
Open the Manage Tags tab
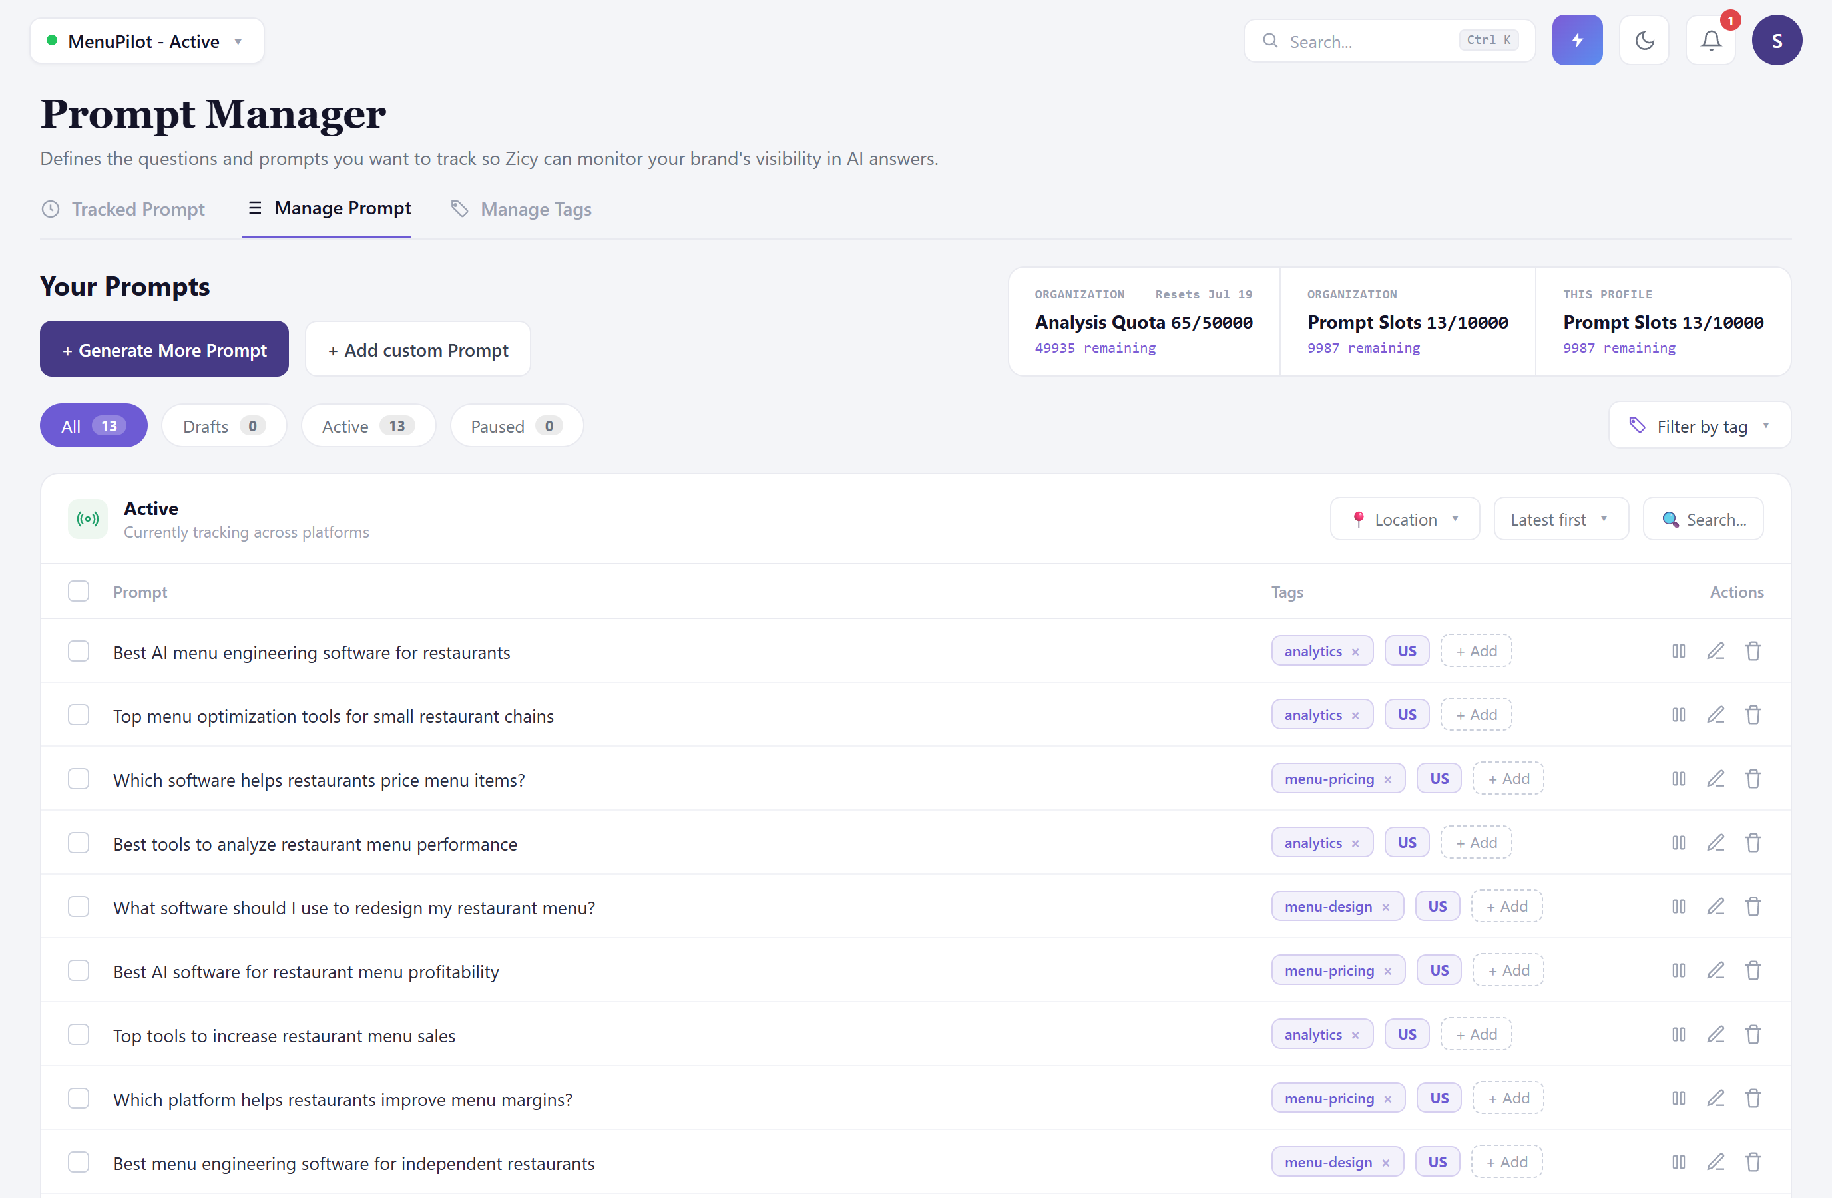click(x=521, y=209)
